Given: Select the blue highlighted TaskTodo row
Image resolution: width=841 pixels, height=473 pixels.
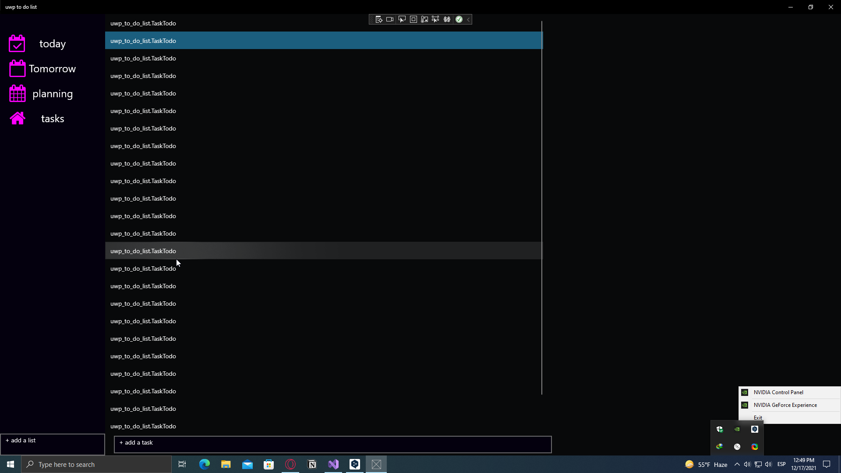Looking at the screenshot, I should pos(324,40).
